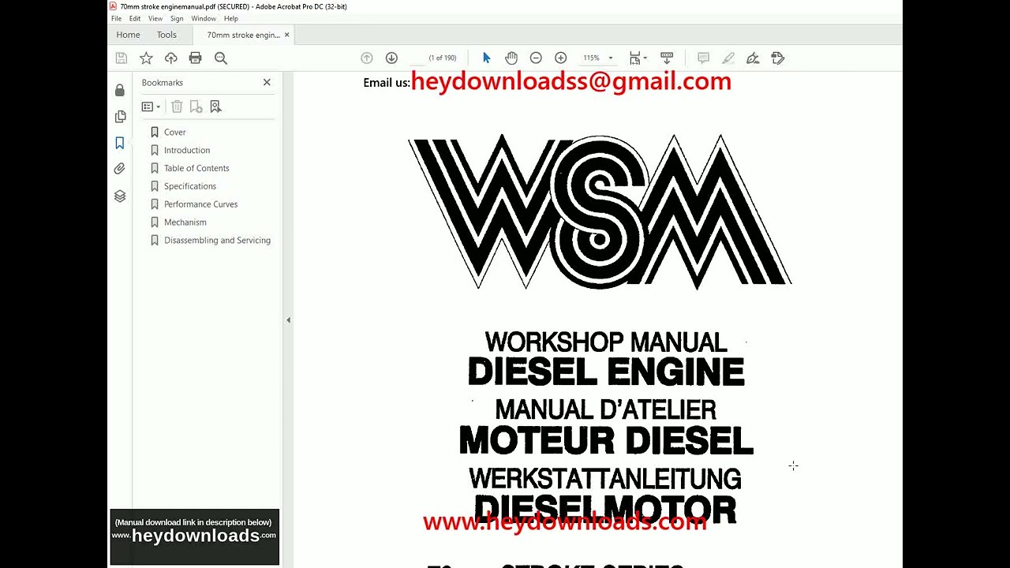The image size is (1010, 568).
Task: Click the sign document icon
Action: pyautogui.click(x=753, y=58)
